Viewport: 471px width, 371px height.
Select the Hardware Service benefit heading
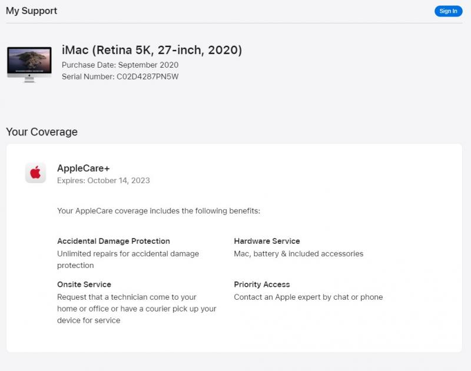(x=267, y=241)
